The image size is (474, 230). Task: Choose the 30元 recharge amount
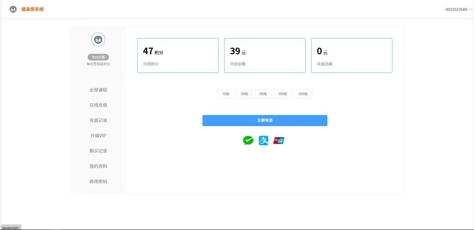[x=244, y=94]
